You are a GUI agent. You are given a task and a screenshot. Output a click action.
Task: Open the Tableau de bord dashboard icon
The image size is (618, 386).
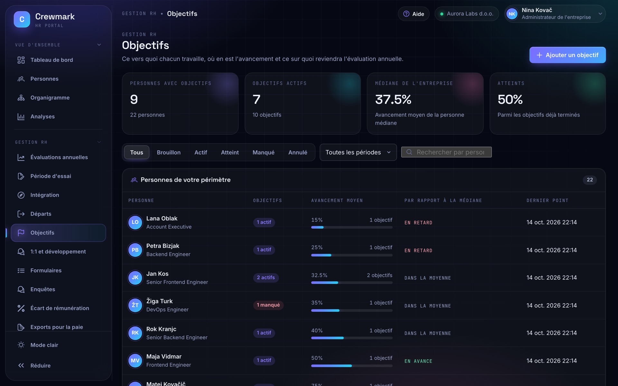click(x=21, y=60)
